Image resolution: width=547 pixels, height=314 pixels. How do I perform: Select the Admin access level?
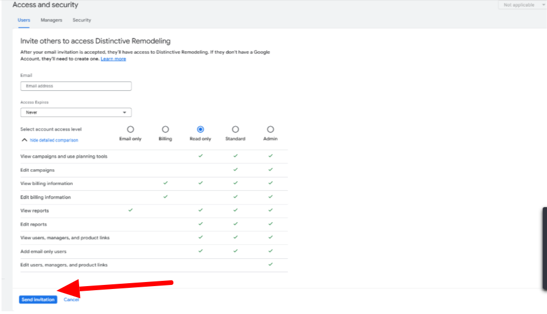[x=271, y=129]
